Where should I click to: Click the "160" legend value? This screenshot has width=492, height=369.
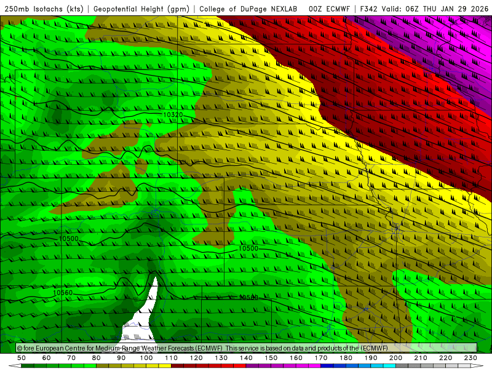[x=296, y=358]
